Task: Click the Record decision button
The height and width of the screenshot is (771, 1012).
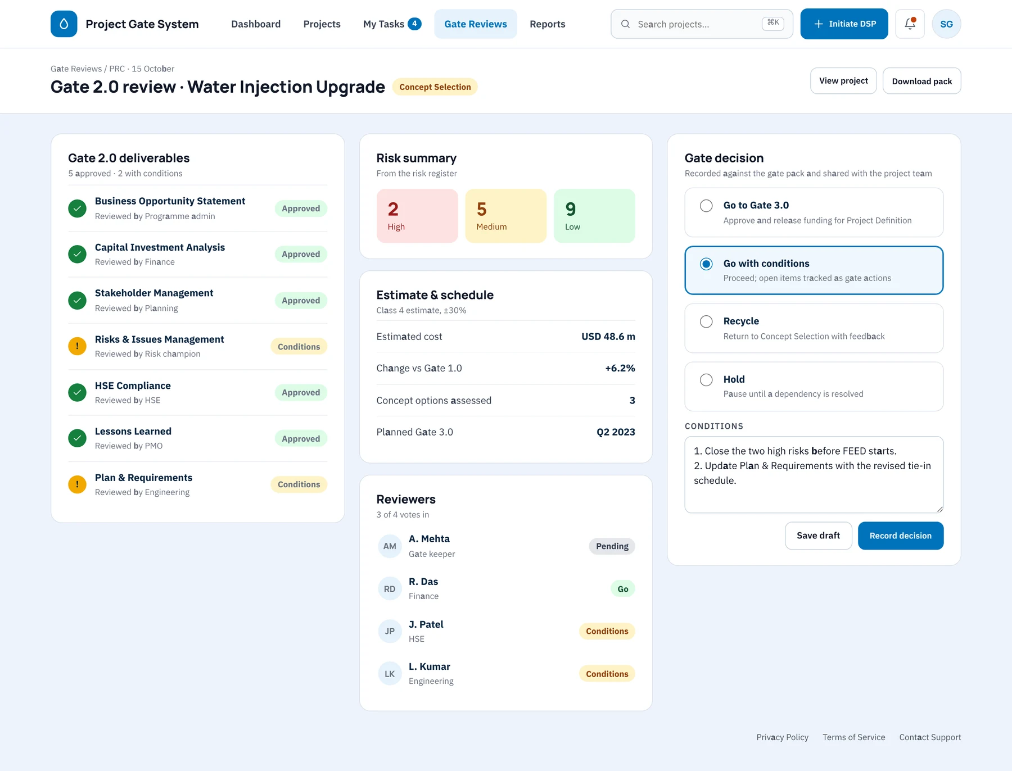Action: pyautogui.click(x=900, y=536)
